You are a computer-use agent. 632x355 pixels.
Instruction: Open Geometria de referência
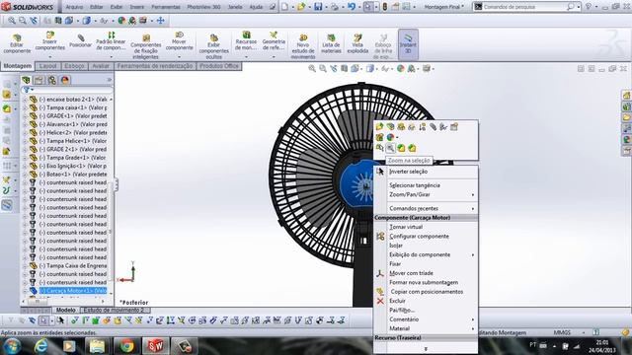(274, 41)
